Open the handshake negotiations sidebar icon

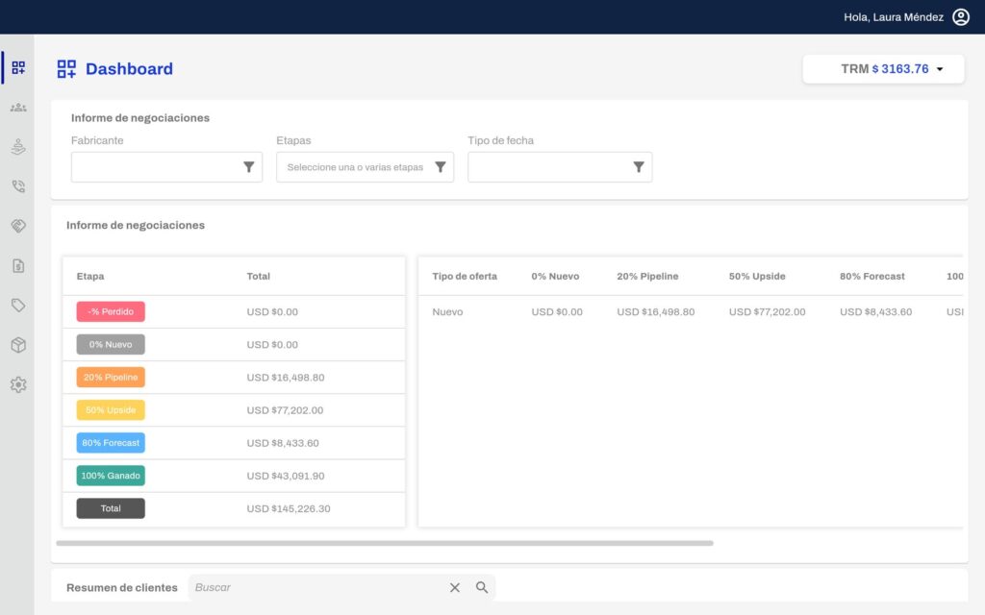[x=18, y=226]
